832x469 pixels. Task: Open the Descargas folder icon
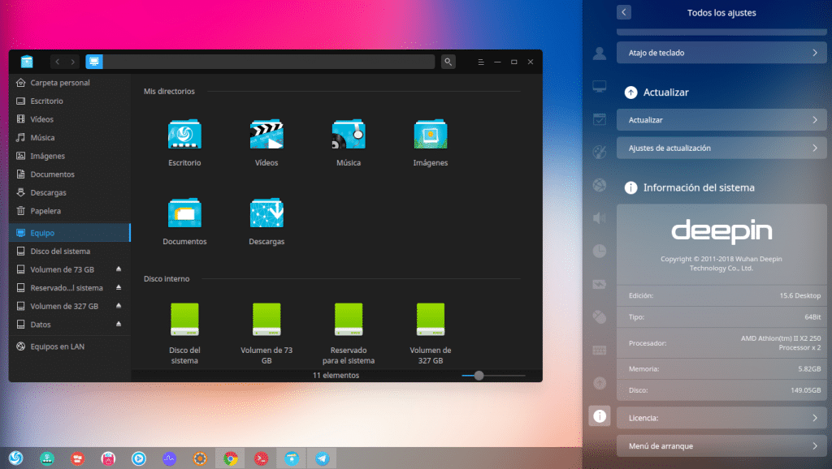pos(266,213)
